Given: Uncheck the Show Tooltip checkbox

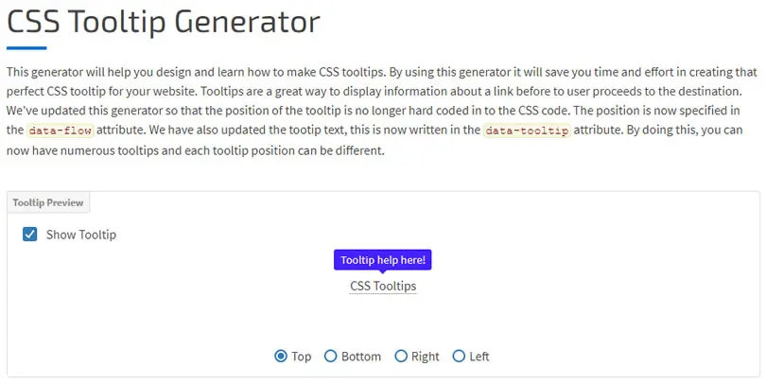Looking at the screenshot, I should pos(30,234).
